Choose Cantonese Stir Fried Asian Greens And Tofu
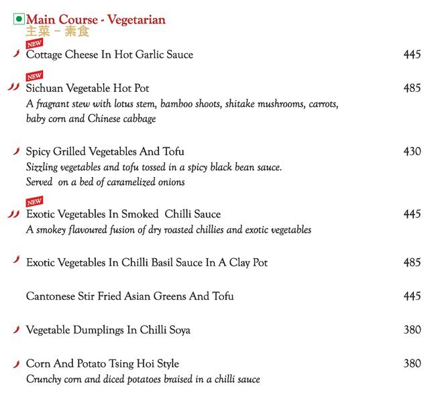The image size is (436, 397). click(129, 296)
